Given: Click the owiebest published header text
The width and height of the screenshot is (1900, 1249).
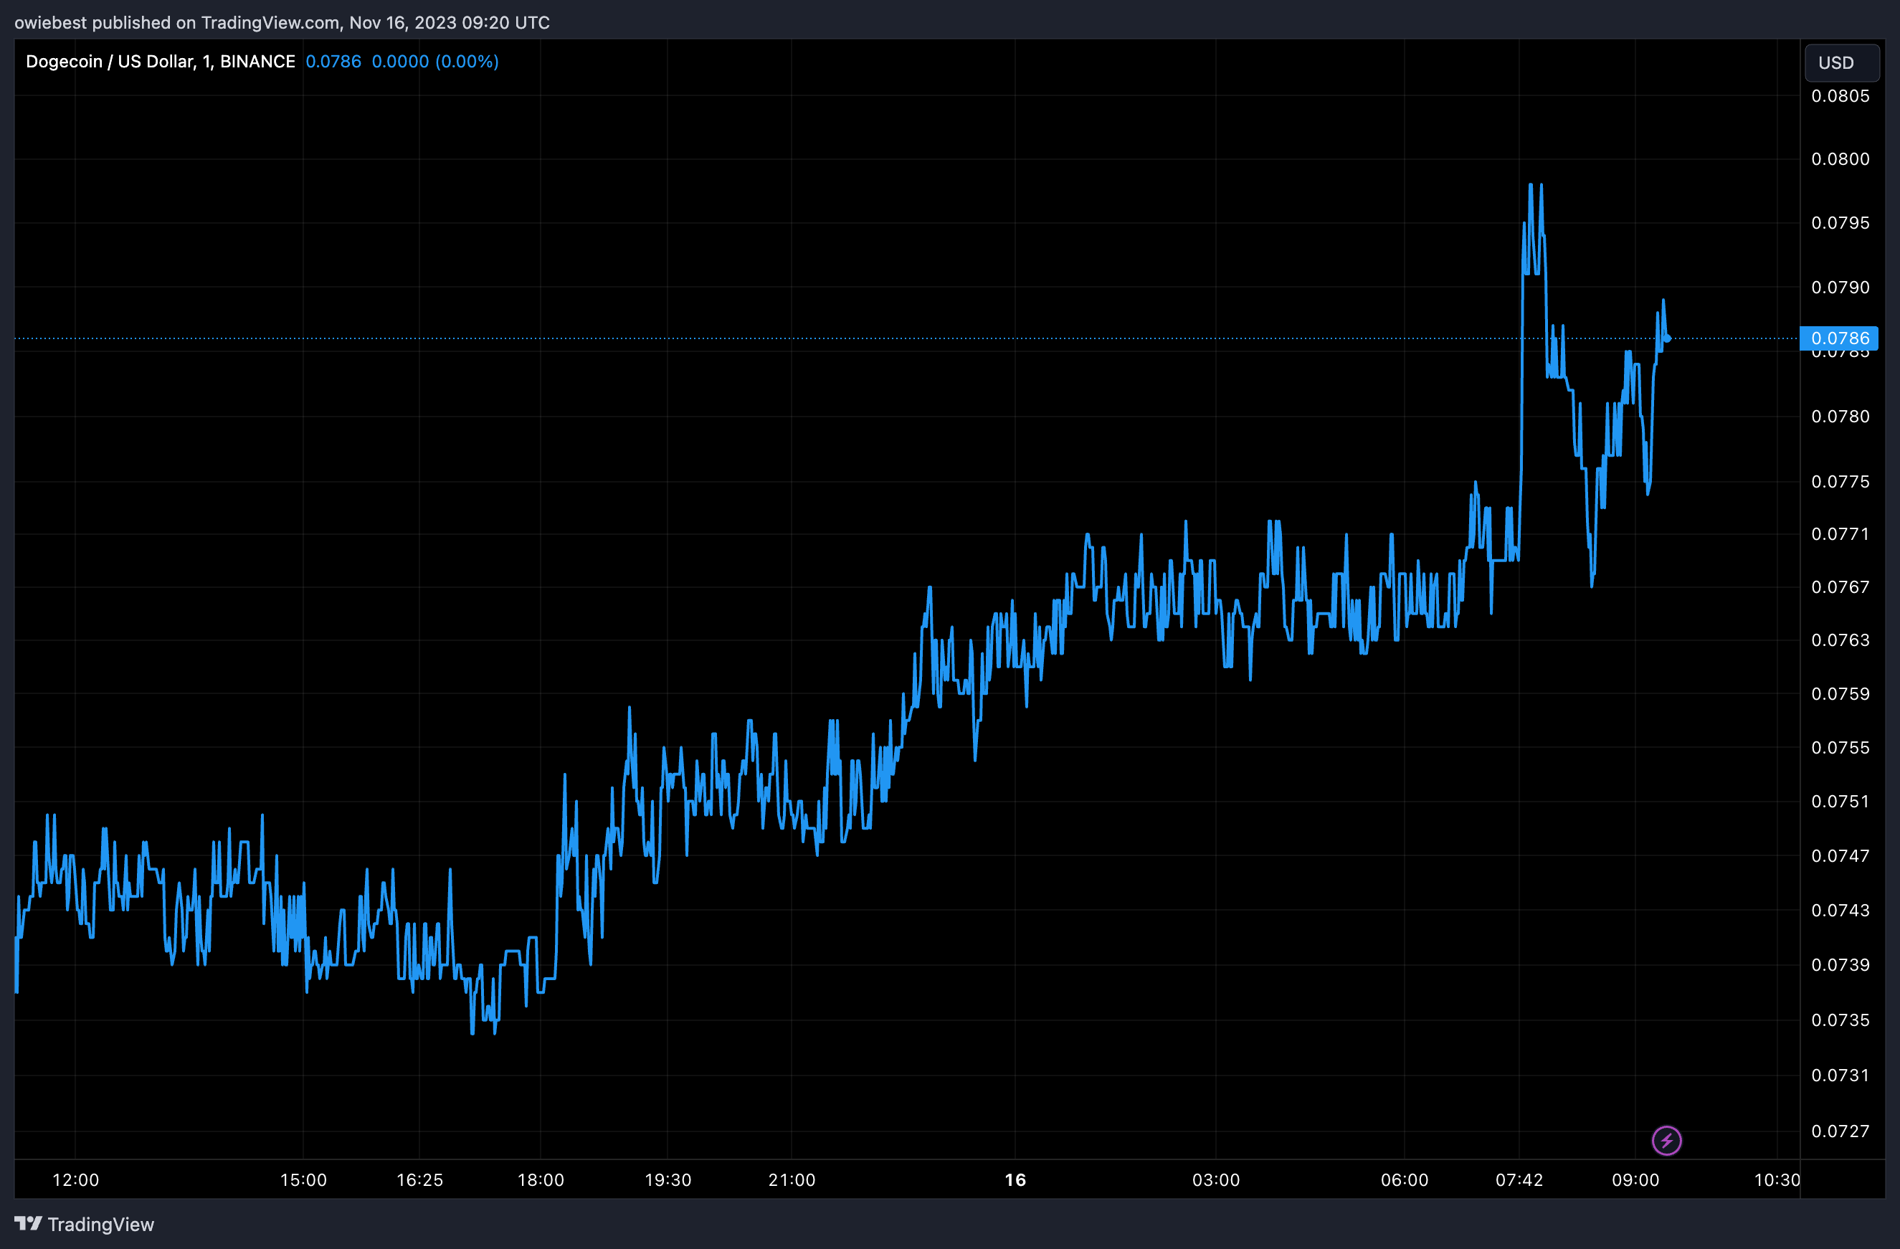Looking at the screenshot, I should click(281, 22).
